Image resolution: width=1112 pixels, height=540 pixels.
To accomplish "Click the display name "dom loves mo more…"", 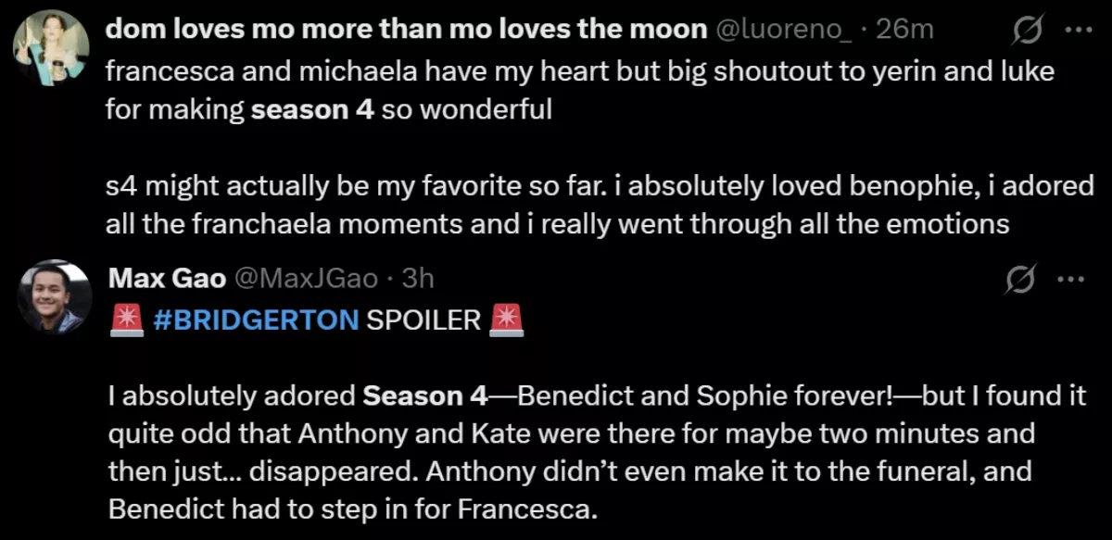I will click(407, 30).
